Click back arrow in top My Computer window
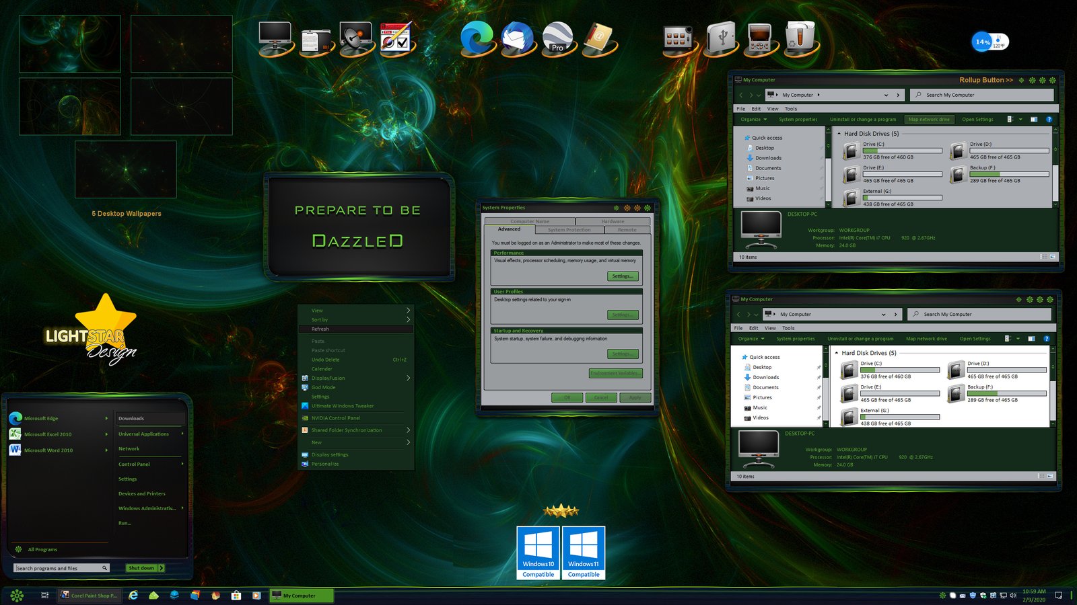This screenshot has height=605, width=1077. (740, 95)
